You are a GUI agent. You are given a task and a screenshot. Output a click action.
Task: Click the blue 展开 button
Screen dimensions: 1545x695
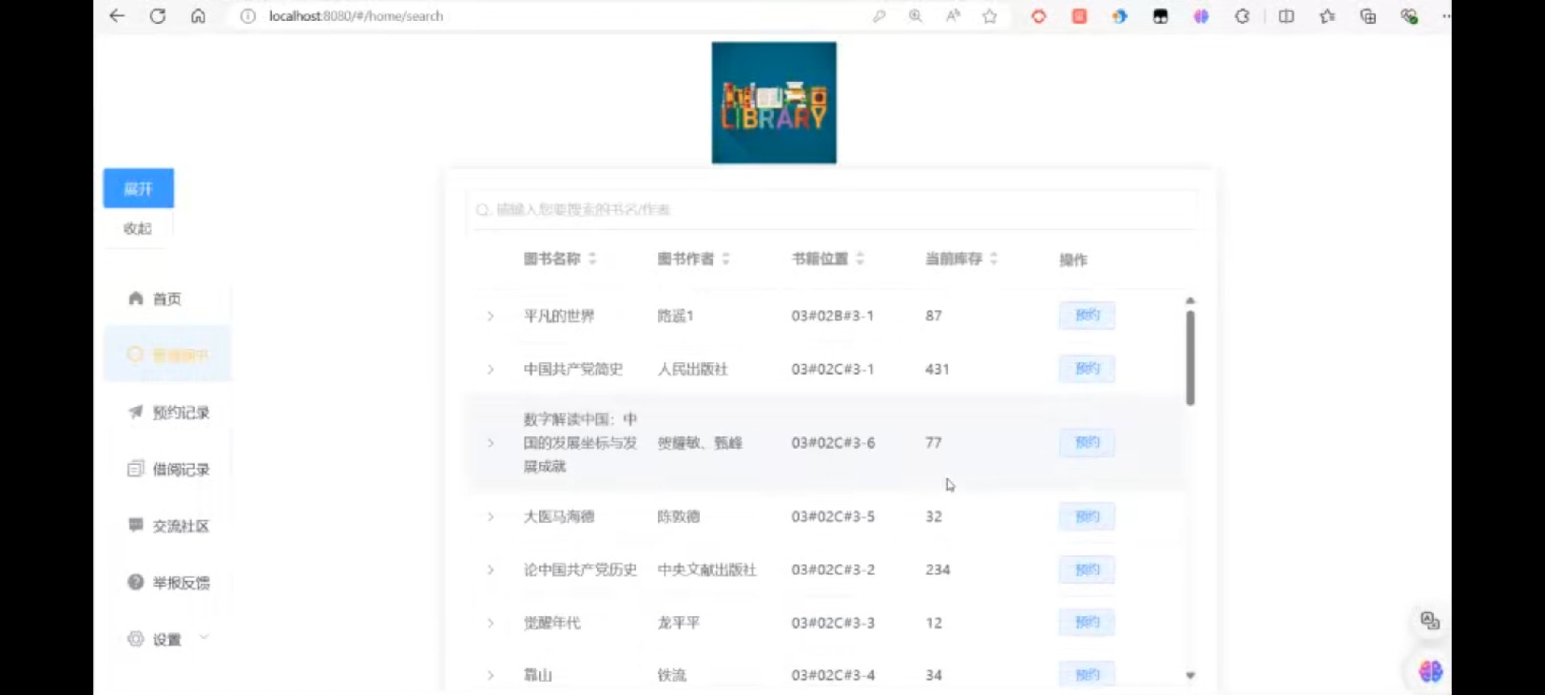pyautogui.click(x=138, y=188)
